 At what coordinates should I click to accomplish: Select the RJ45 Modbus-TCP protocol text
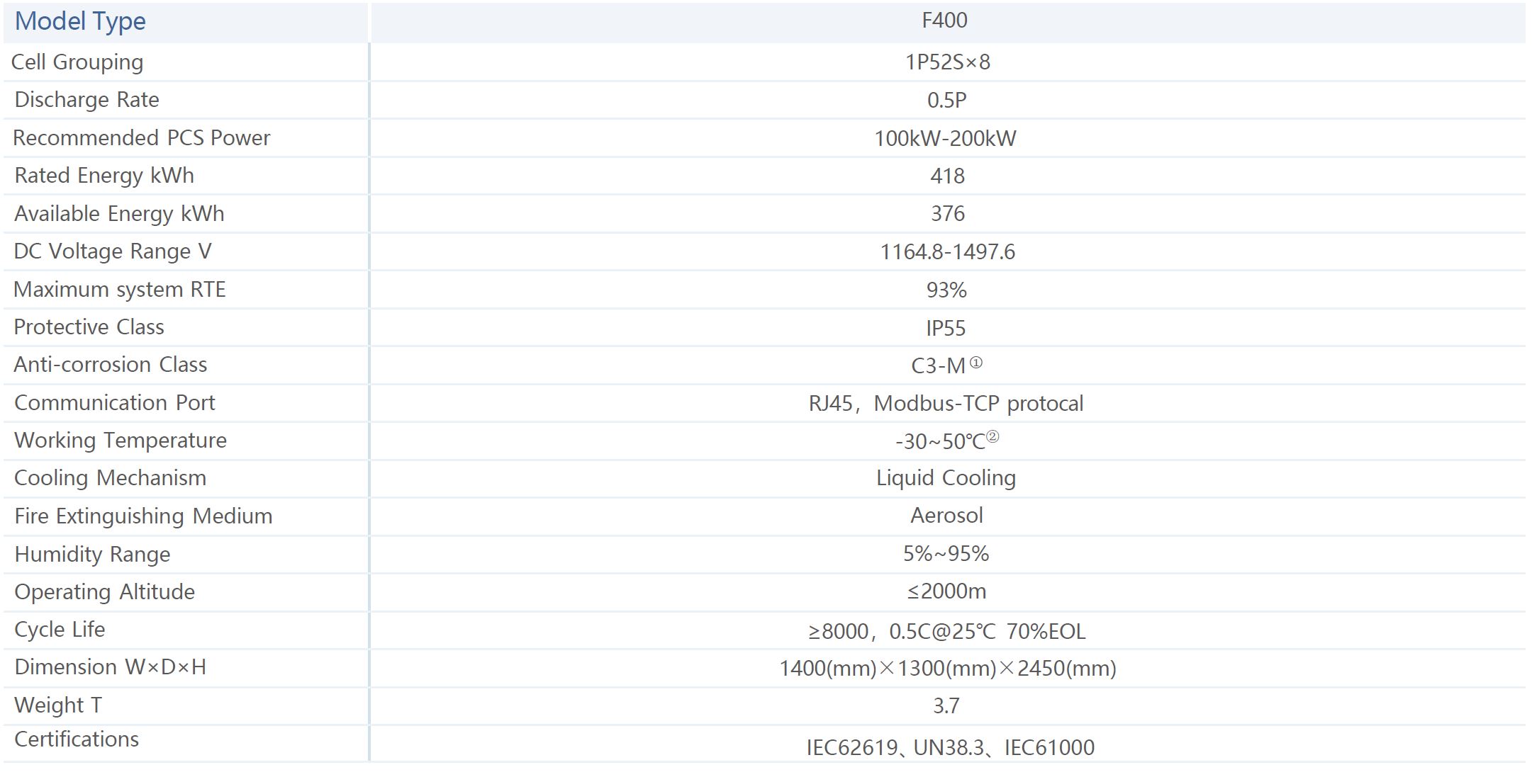(946, 404)
